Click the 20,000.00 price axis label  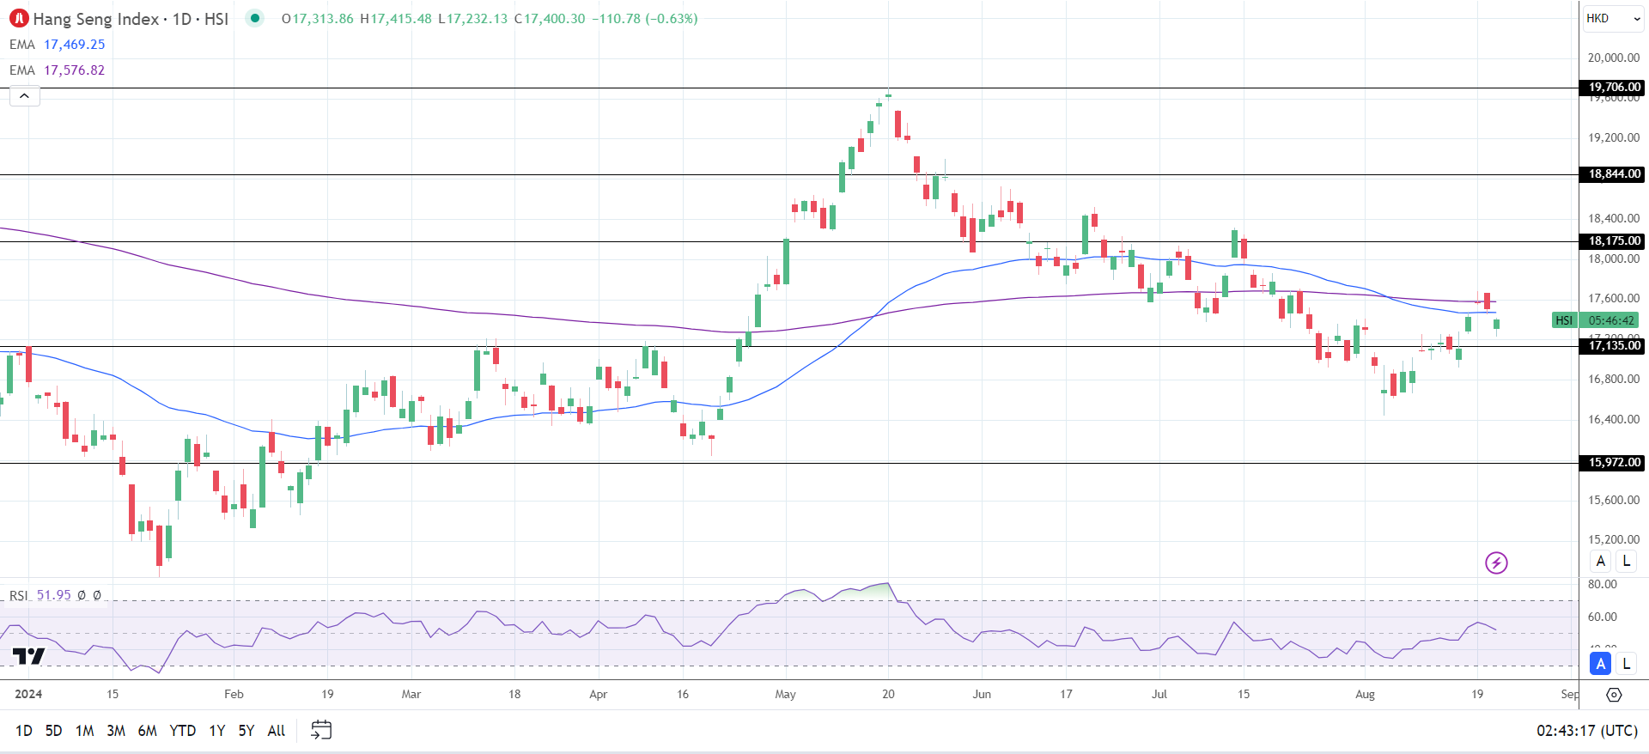[x=1614, y=58]
